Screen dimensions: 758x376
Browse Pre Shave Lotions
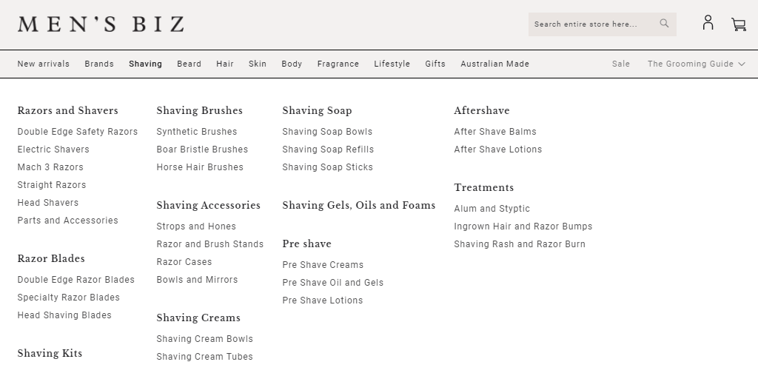[x=323, y=300]
